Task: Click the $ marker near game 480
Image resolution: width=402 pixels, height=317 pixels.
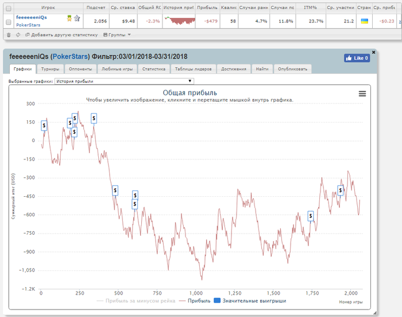Action: click(x=115, y=190)
